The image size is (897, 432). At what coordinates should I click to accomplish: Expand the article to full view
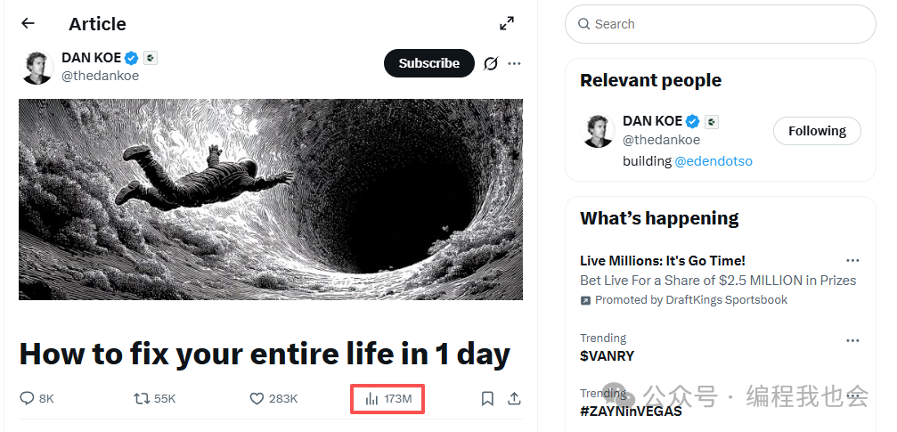(506, 24)
